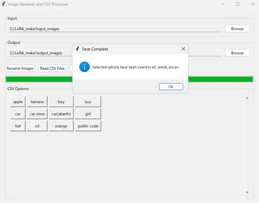Minimize the Image Renamer window

223,4
